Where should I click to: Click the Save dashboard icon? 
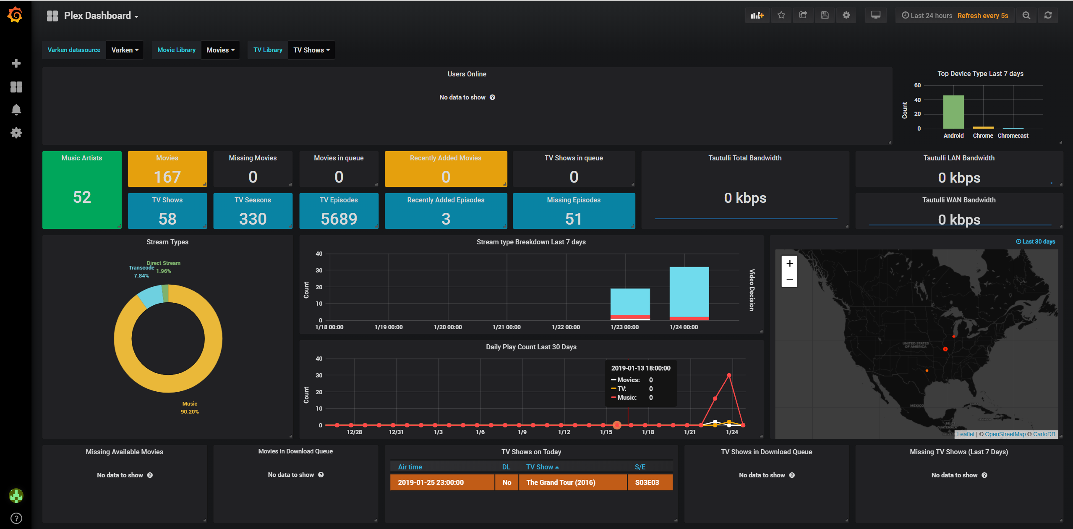[825, 16]
